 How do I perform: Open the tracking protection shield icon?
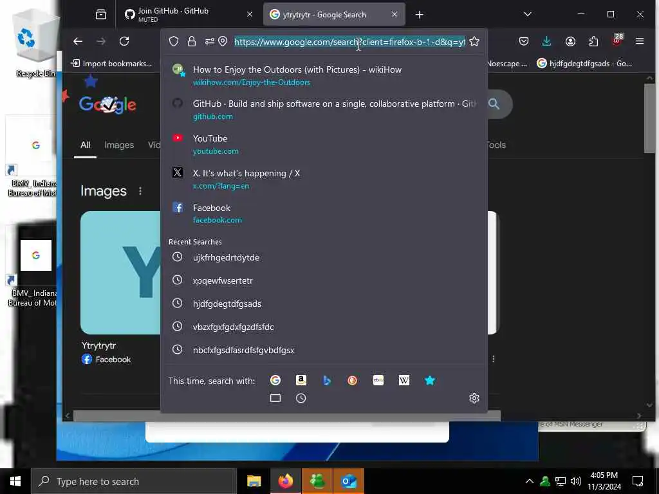pyautogui.click(x=174, y=41)
